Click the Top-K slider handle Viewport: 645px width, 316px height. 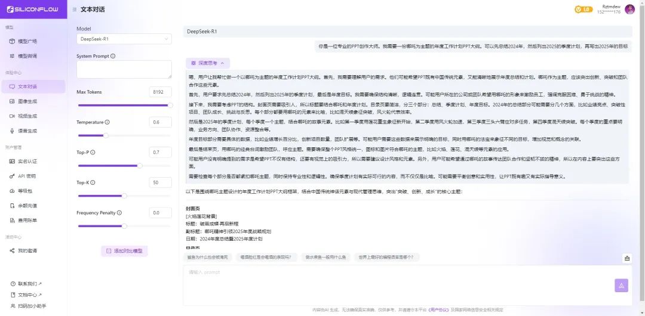click(124, 196)
